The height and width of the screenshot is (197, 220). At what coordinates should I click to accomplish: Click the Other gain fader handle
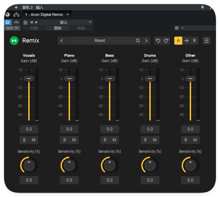click(x=190, y=79)
